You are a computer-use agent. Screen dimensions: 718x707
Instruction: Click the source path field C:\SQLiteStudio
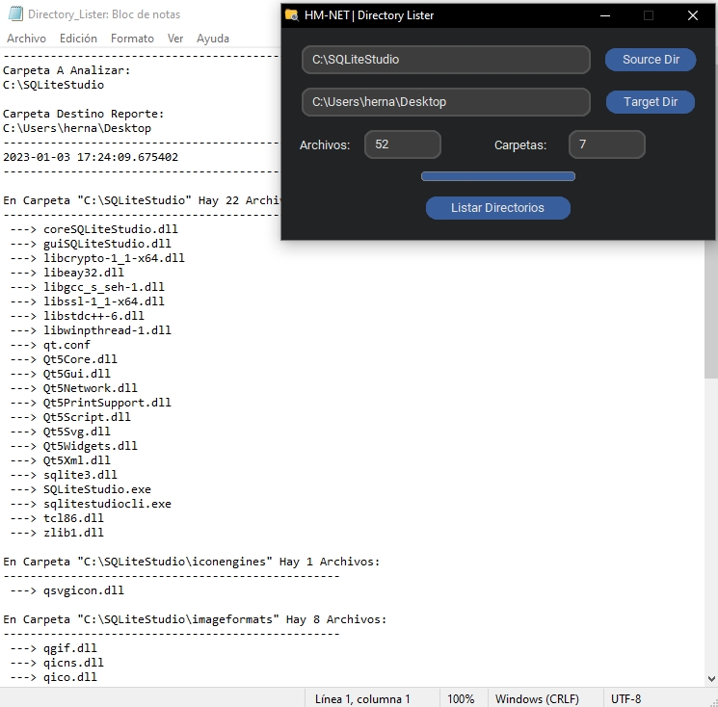point(446,60)
